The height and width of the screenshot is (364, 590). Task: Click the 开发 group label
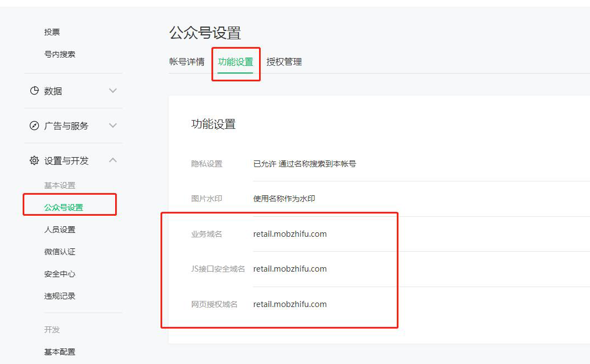pos(52,330)
